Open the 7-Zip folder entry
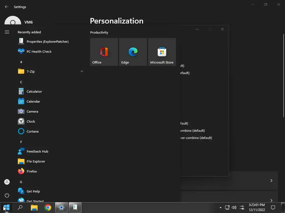The width and height of the screenshot is (285, 213). (x=51, y=71)
